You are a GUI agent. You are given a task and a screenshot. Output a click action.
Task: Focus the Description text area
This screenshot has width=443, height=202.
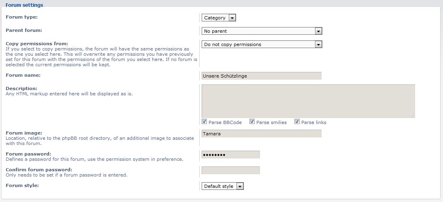[x=308, y=101]
